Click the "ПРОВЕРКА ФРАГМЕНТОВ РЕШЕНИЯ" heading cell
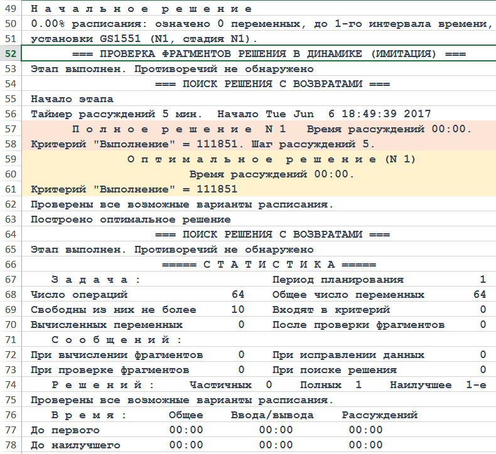 point(269,54)
